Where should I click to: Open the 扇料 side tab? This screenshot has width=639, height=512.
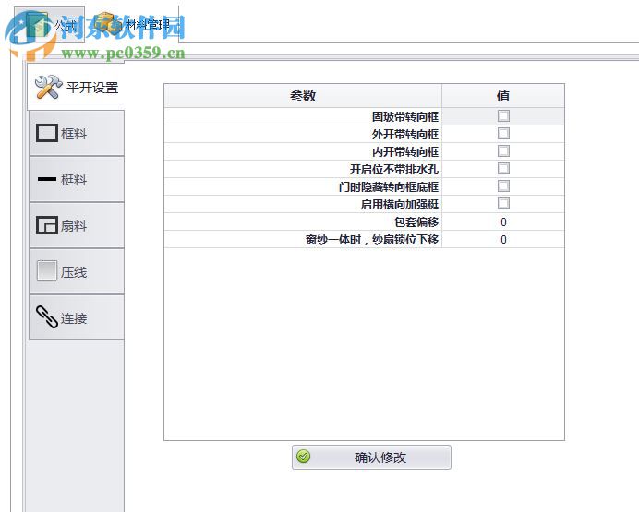click(77, 225)
